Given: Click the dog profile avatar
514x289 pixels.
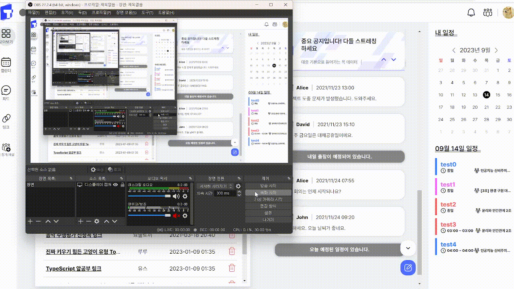Looking at the screenshot, I should [508, 12].
